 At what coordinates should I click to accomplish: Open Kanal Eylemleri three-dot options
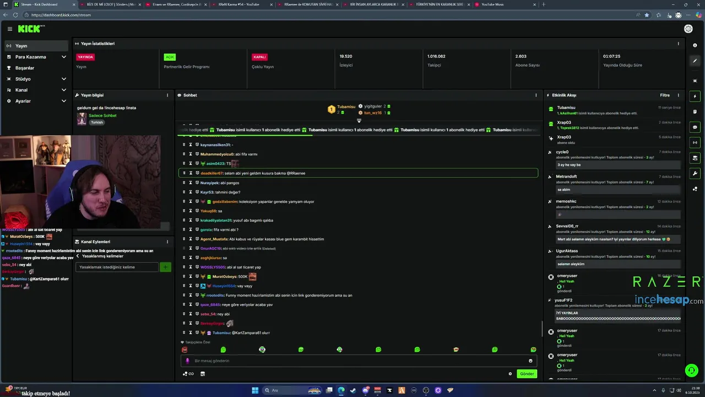[167, 242]
